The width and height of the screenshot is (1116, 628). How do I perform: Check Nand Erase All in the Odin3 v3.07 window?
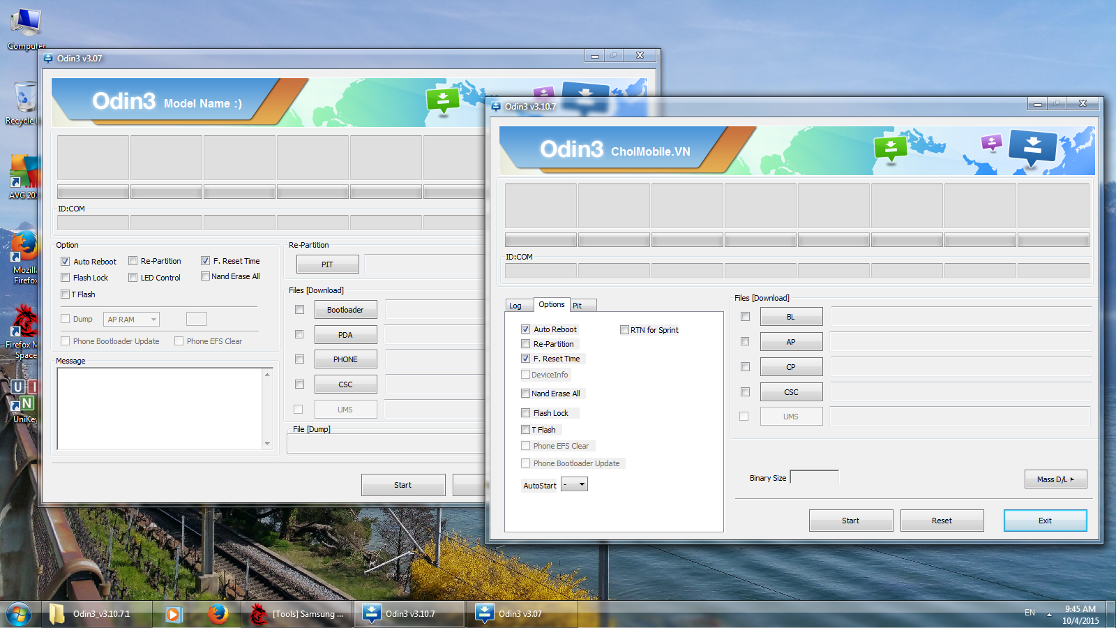pos(205,276)
